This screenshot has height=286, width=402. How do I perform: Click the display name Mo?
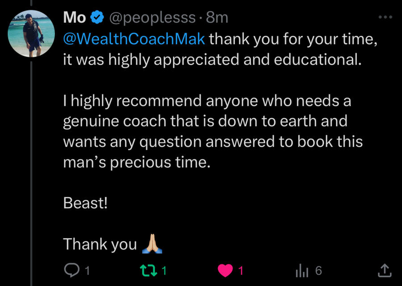(75, 17)
